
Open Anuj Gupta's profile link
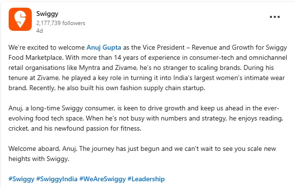(104, 47)
